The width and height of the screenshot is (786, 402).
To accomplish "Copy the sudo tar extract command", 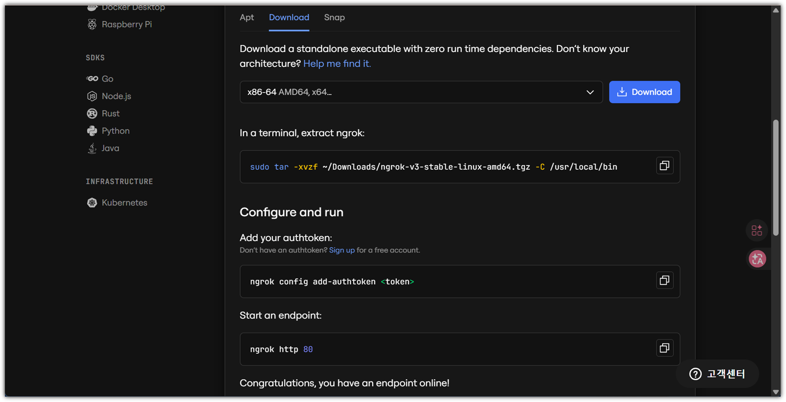I will (664, 166).
